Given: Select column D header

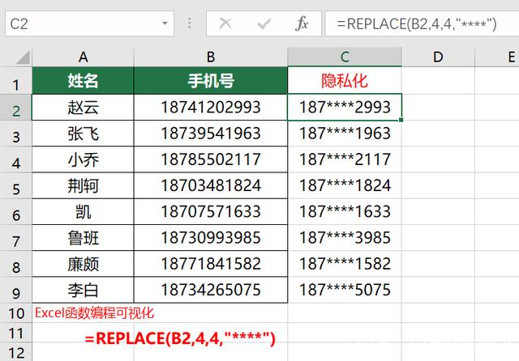Looking at the screenshot, I should [437, 57].
